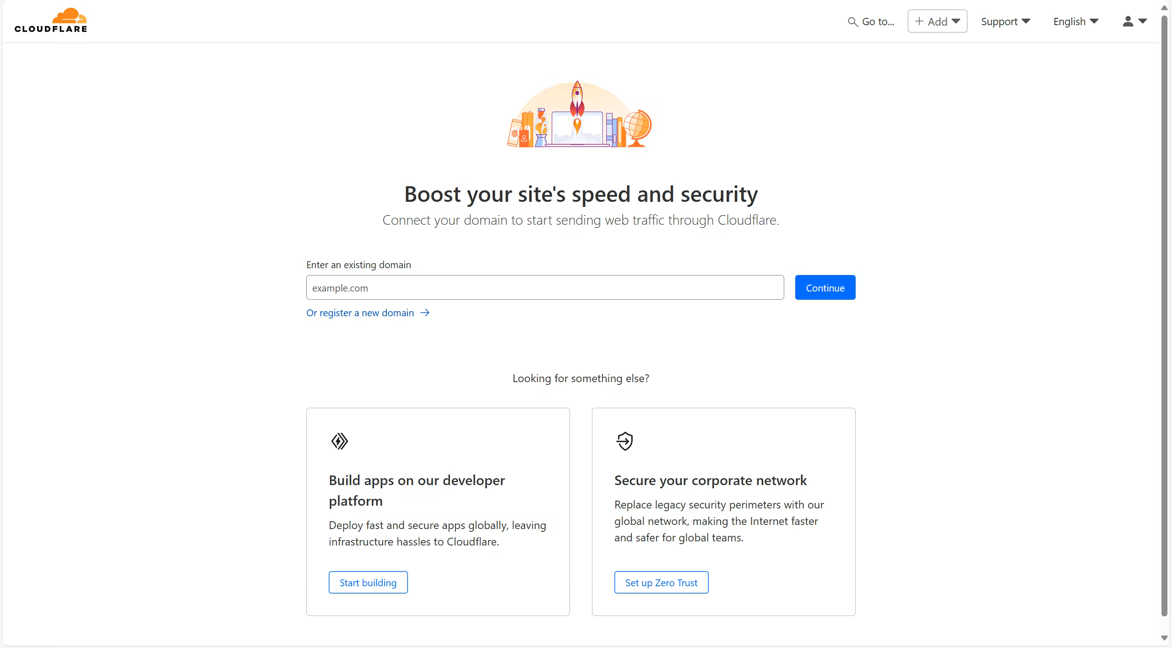Follow the Or register a new domain link
Image resolution: width=1172 pixels, height=648 pixels.
tap(360, 313)
